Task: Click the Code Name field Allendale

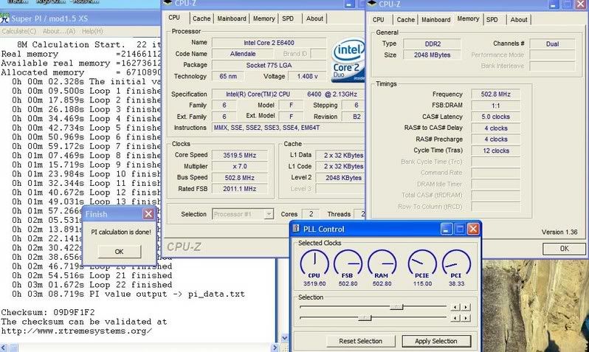Action: tap(243, 54)
